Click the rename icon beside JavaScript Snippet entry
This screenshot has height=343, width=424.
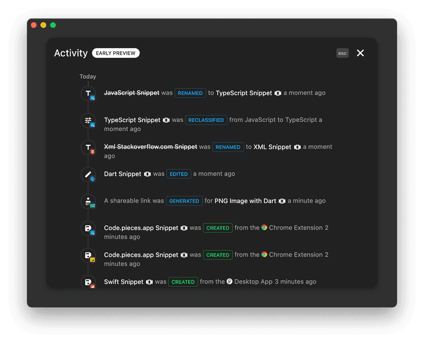88,93
